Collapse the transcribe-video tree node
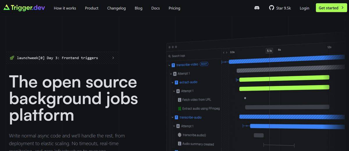The image size is (349, 151). click(169, 65)
